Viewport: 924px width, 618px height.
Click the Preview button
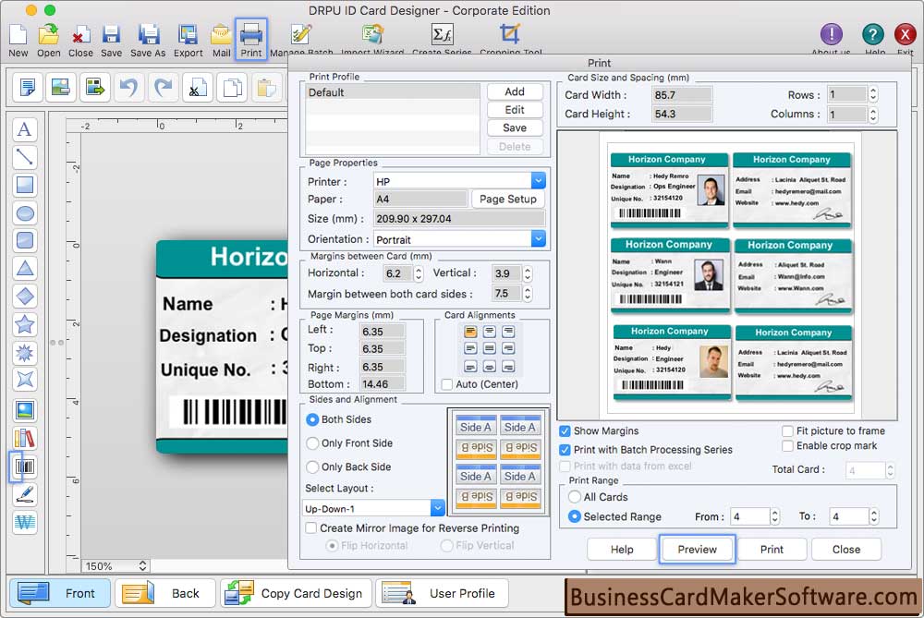tap(697, 549)
